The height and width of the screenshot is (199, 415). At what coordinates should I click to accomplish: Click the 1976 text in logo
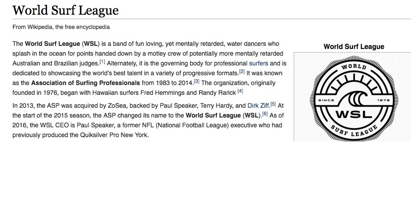(383, 100)
